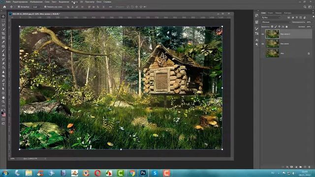This screenshot has width=315, height=177.
Task: Select the Move tool
Action: (x=3, y=16)
